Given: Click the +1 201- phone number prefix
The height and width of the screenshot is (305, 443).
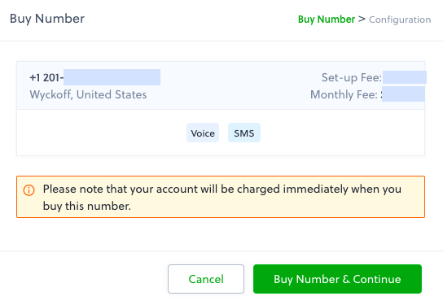Looking at the screenshot, I should click(46, 77).
